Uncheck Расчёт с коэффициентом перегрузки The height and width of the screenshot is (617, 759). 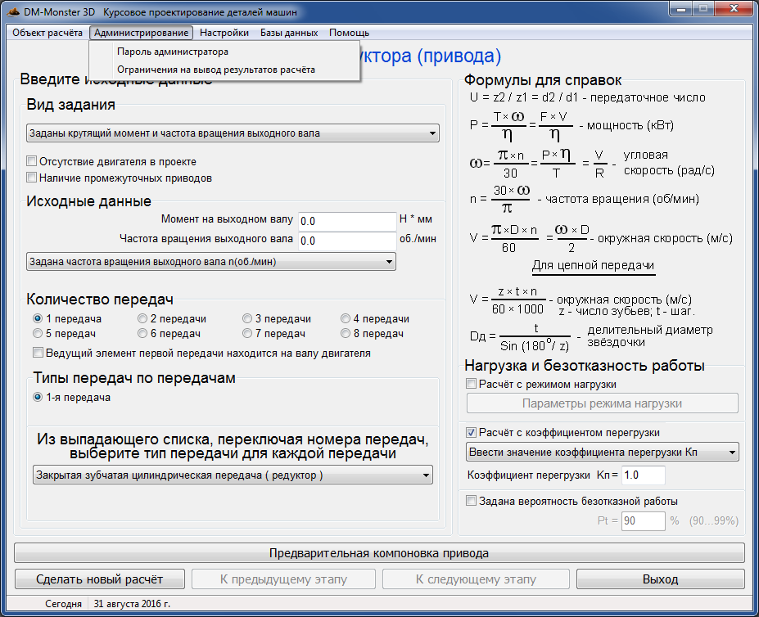471,432
